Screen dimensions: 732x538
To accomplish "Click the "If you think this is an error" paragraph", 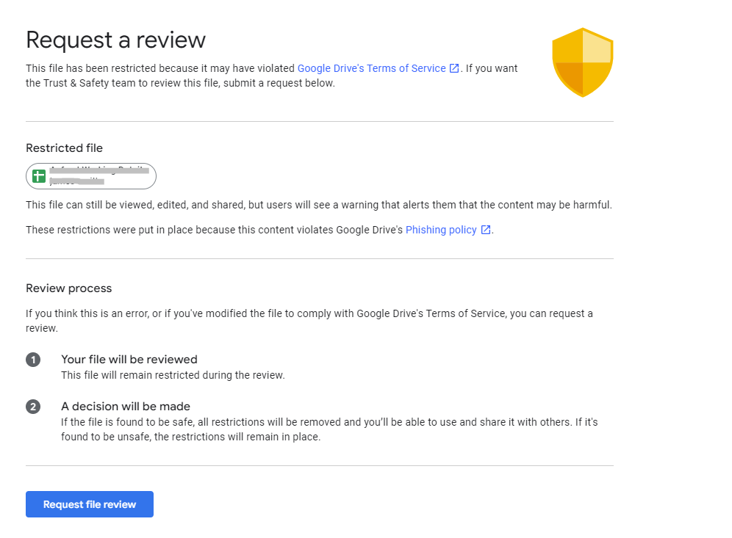I will point(309,313).
